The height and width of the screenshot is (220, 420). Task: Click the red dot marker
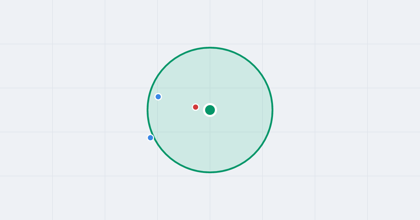pos(196,107)
